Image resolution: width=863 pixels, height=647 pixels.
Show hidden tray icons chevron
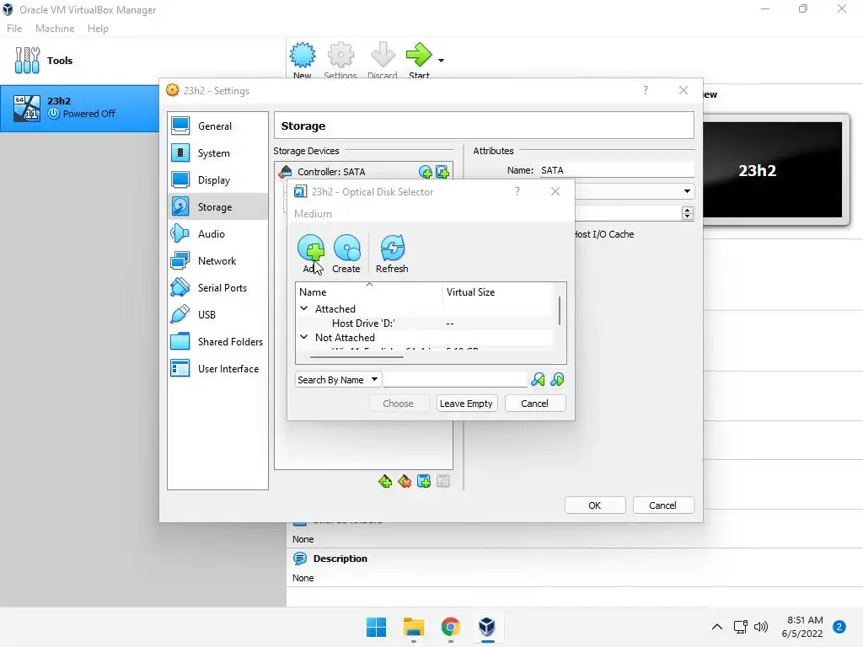click(x=716, y=627)
